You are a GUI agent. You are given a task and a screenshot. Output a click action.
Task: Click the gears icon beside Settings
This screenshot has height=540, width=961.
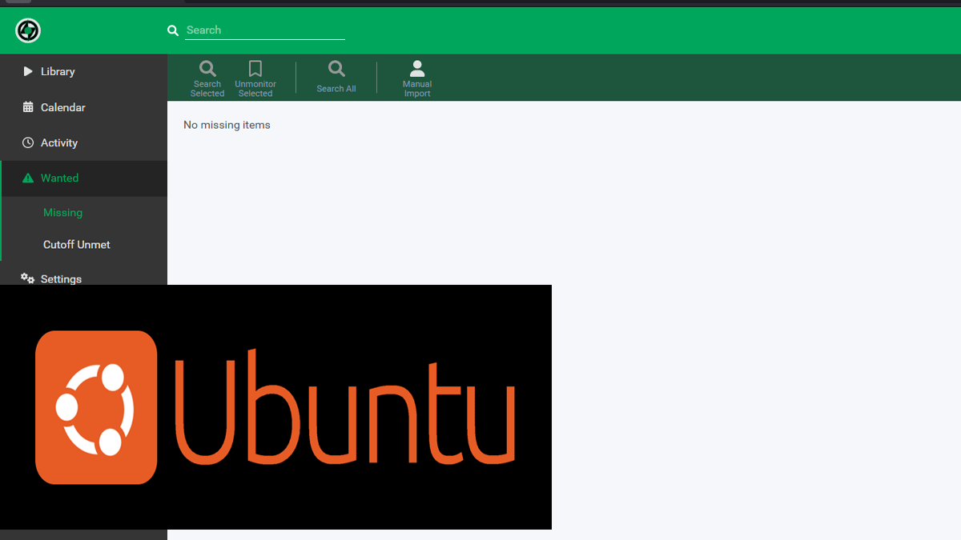[28, 278]
